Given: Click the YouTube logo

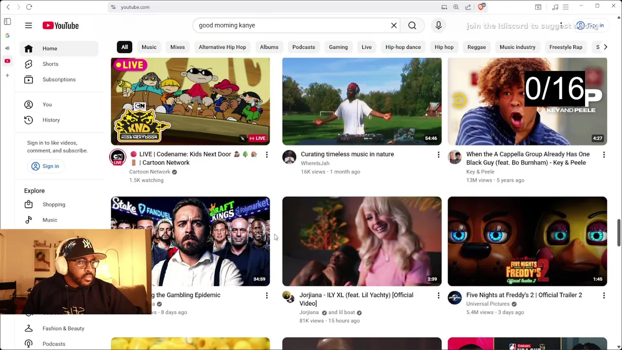Looking at the screenshot, I should tap(60, 25).
